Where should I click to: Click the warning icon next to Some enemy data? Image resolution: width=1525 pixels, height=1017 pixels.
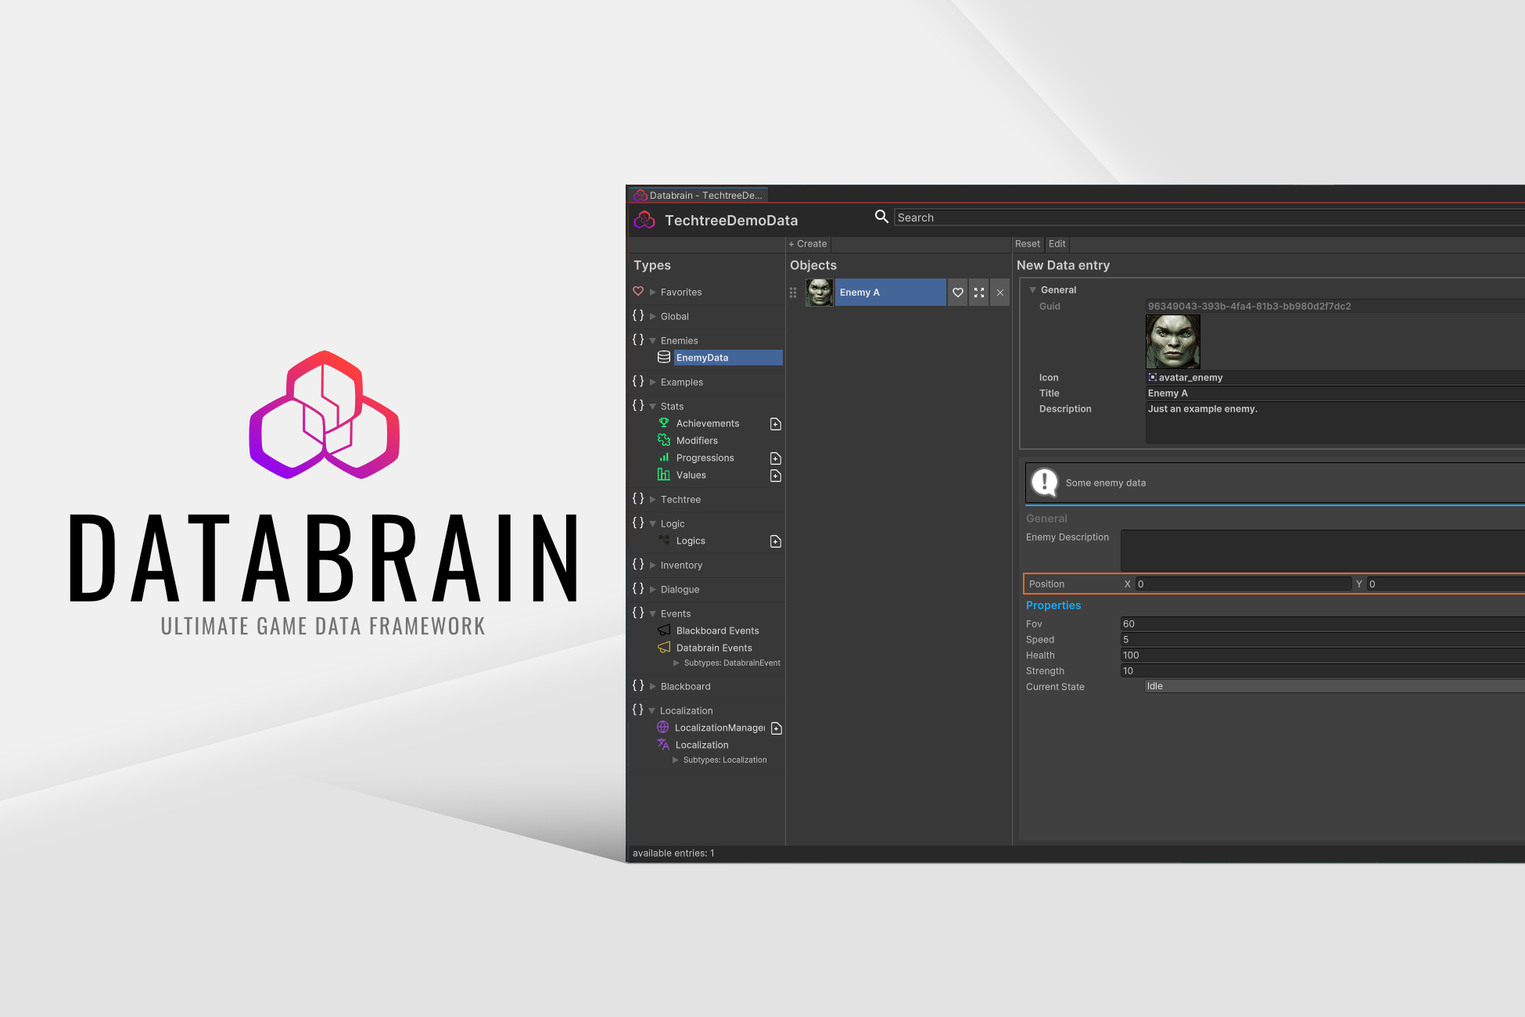(x=1042, y=481)
